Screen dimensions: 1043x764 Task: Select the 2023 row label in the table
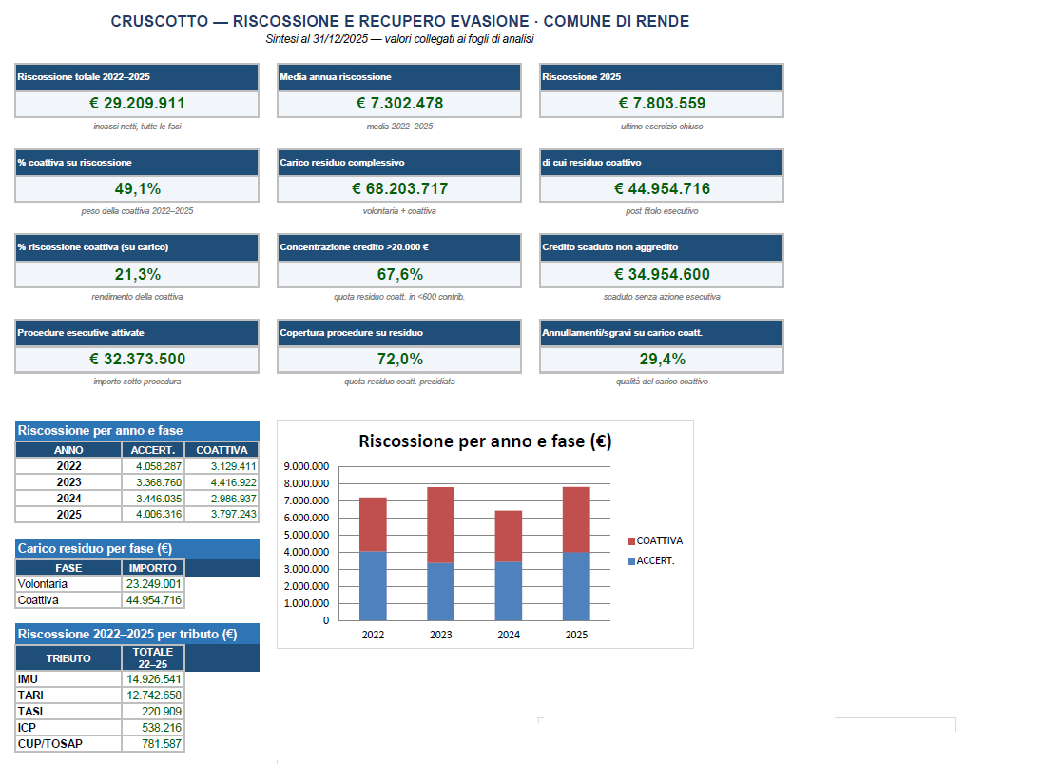(x=68, y=482)
